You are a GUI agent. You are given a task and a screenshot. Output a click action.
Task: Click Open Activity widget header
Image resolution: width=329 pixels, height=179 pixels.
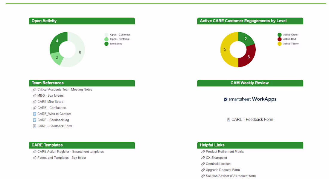point(82,21)
